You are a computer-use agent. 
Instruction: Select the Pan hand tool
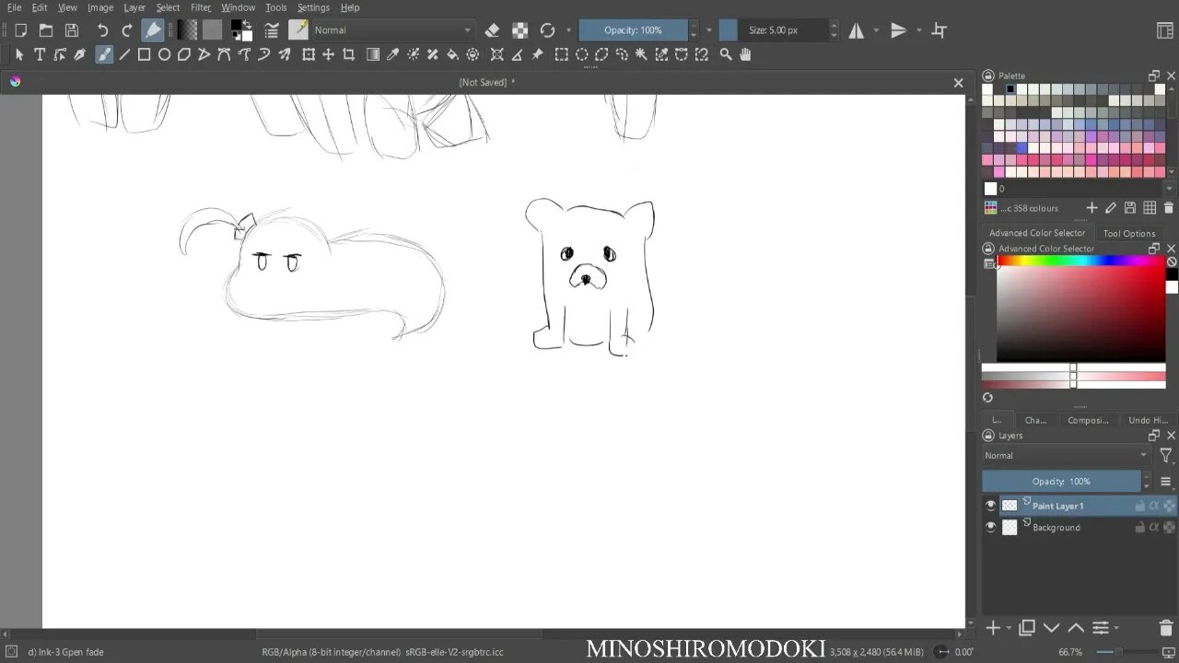point(745,55)
